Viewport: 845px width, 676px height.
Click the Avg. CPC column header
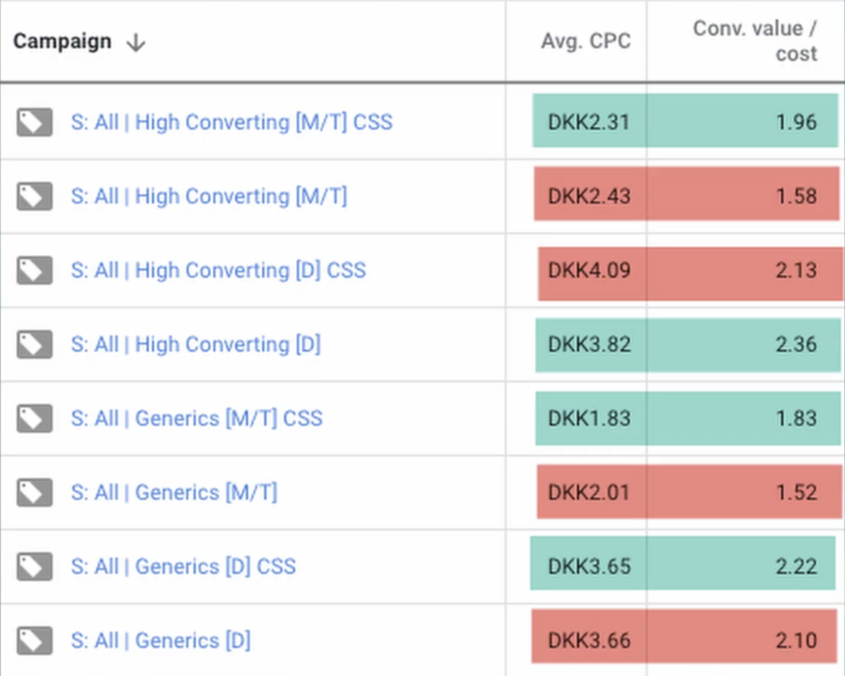[x=586, y=42]
